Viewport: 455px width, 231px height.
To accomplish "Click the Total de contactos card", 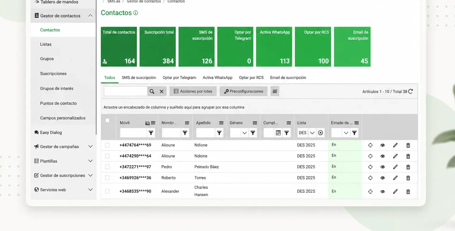I will [119, 47].
